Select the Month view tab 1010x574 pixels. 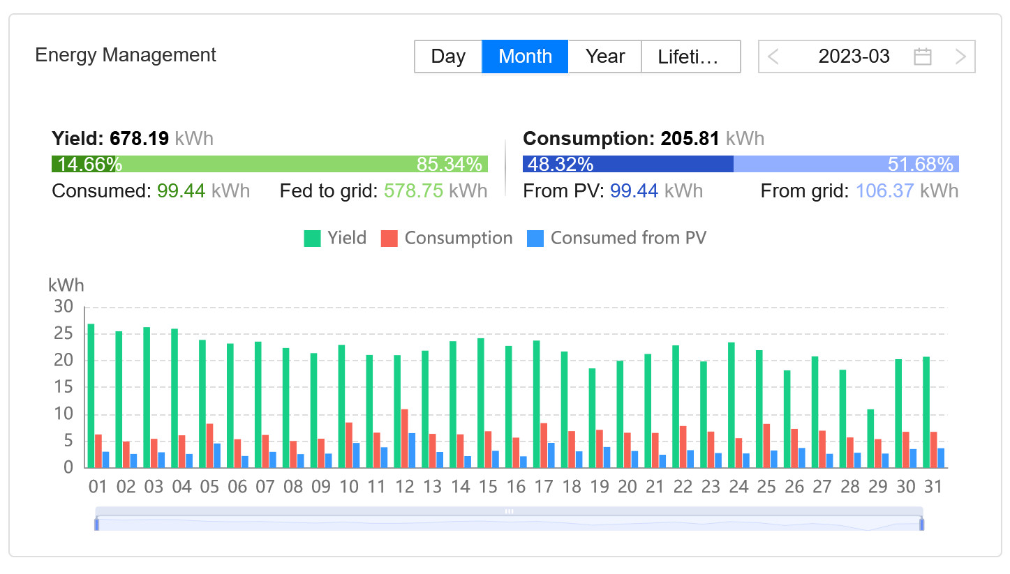525,56
